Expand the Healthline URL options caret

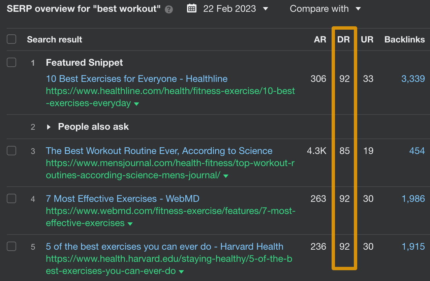coord(137,104)
